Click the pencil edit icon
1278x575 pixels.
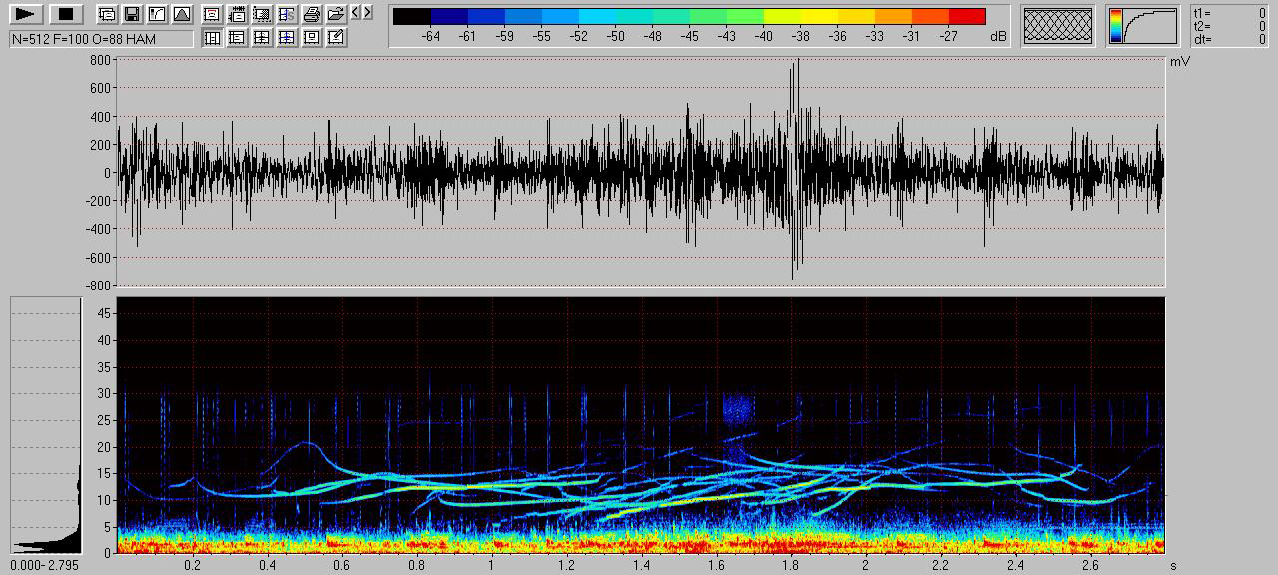[x=336, y=38]
